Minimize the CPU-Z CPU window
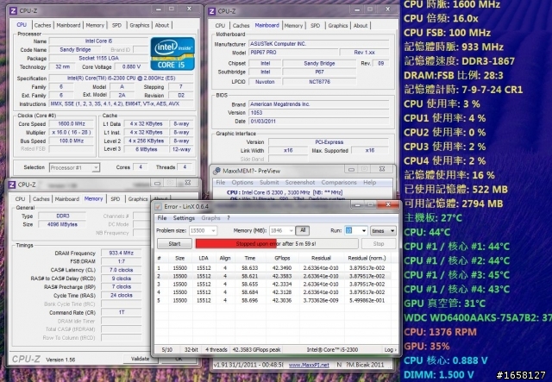The image size is (552, 382). coord(159,9)
